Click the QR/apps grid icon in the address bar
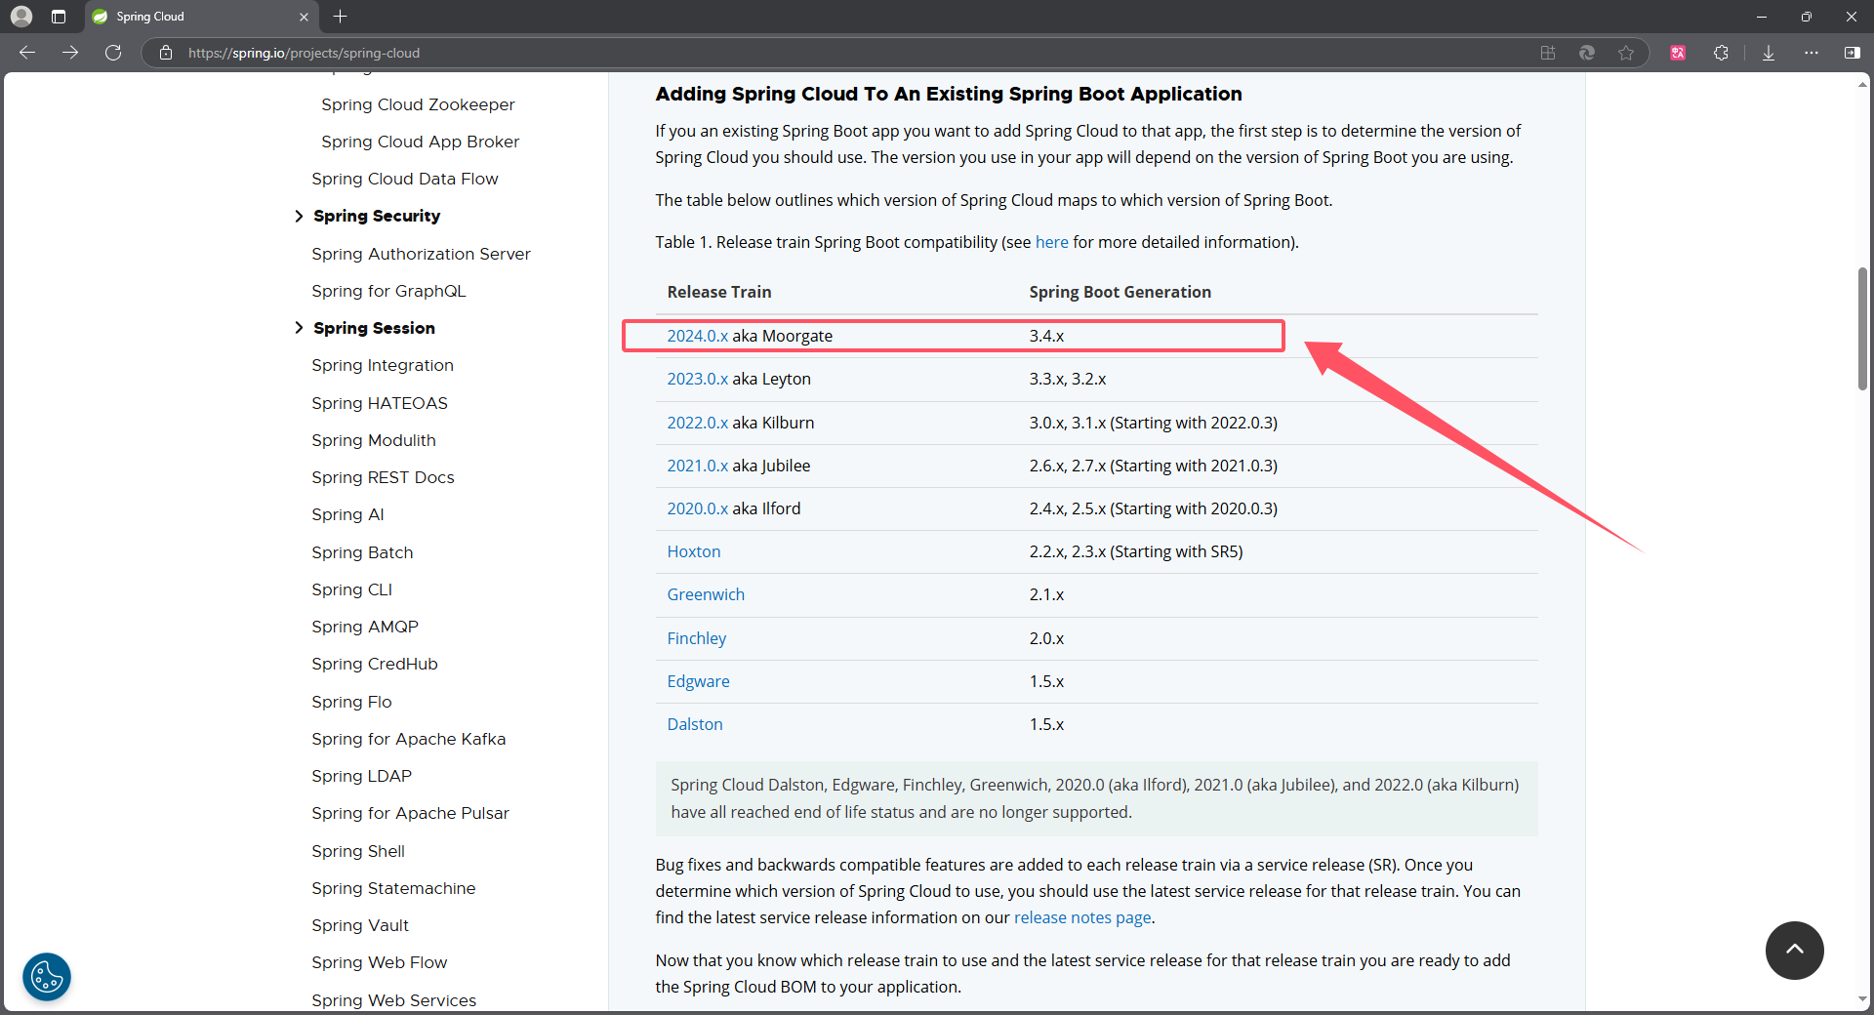This screenshot has width=1874, height=1015. 1548,53
